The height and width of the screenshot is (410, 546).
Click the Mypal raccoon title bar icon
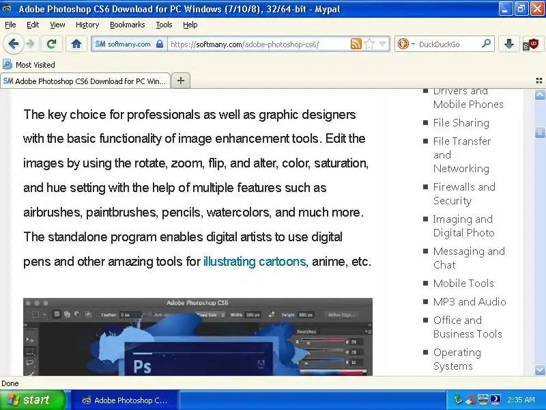point(7,8)
